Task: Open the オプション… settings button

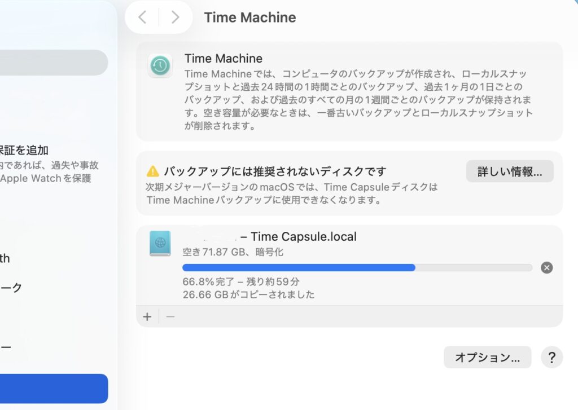Action: pos(487,357)
